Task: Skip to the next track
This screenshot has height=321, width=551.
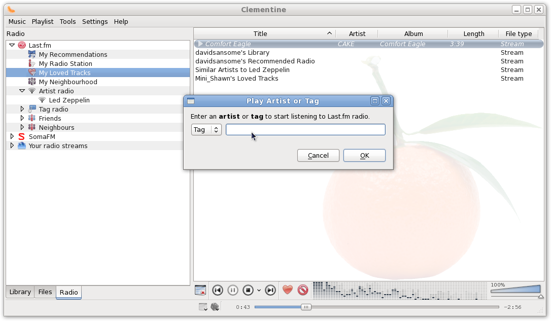Action: 271,290
